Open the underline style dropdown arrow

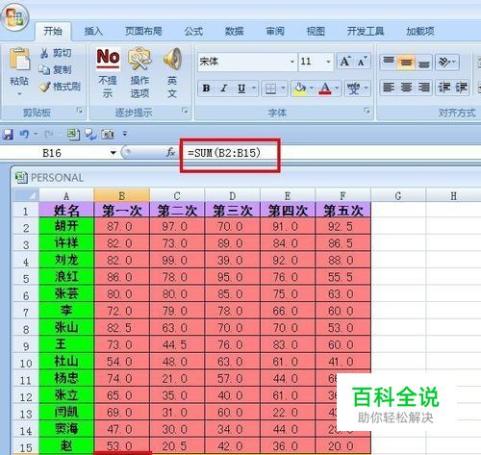pos(254,88)
